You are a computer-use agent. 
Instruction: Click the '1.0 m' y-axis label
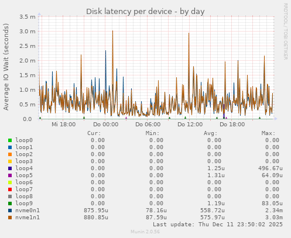(x=28, y=90)
